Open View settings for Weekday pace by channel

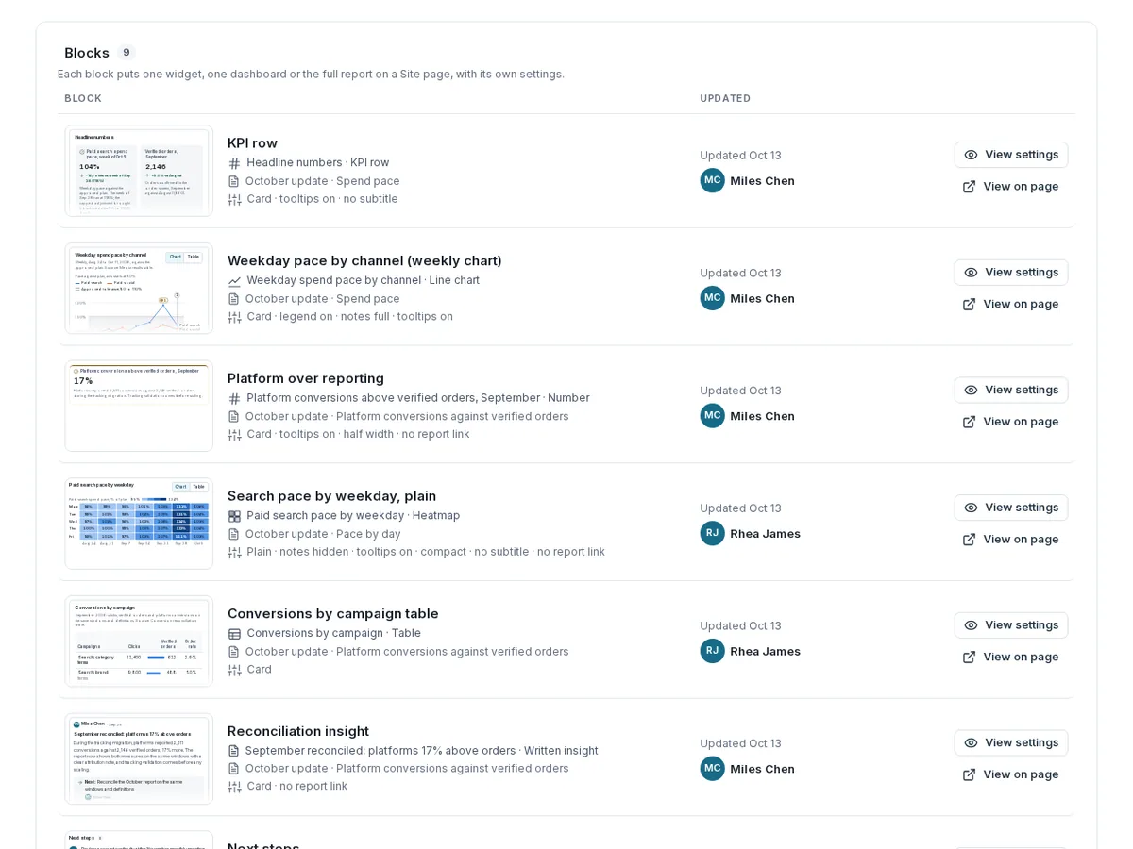pyautogui.click(x=1011, y=273)
